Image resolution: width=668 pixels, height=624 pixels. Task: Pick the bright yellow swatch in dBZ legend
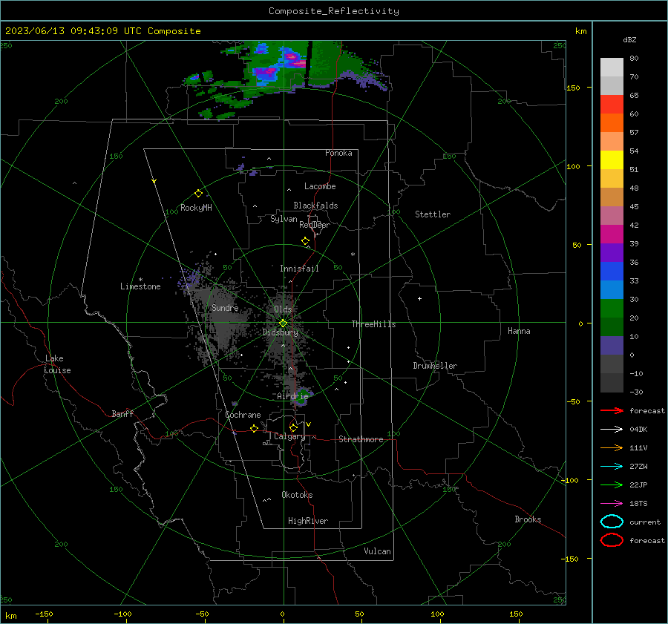tap(612, 160)
